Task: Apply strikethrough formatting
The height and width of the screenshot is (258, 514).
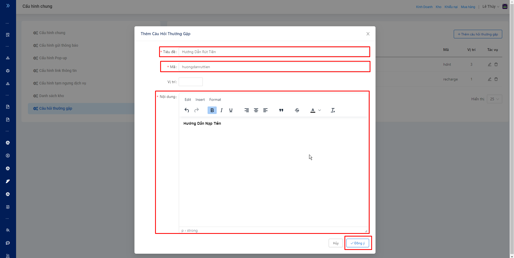Action: [297, 110]
